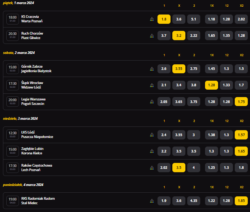Viewport: 250px width, 212px height.
Task: Select 2.22 odds for Piast Gliwice win
Action: pos(194,35)
